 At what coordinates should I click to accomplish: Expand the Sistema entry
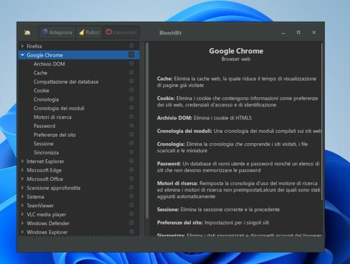22,197
